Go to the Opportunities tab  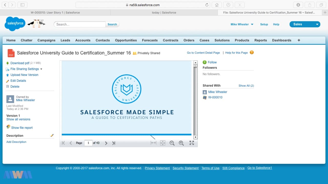coord(126,40)
